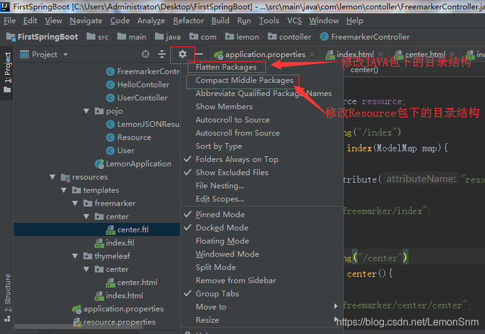Click Project tree horizontal scrollbar
Image resolution: width=485 pixels, height=334 pixels.
click(79, 326)
